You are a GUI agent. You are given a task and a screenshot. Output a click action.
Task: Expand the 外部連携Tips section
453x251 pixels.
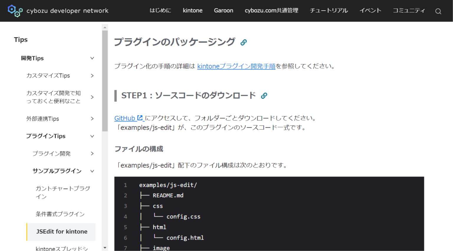(x=92, y=119)
